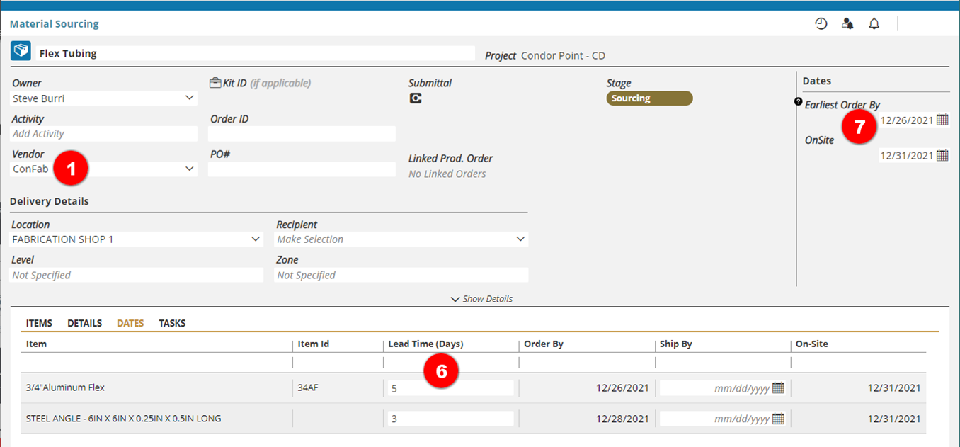Switch to the TASKS tab
960x447 pixels.
pyautogui.click(x=172, y=323)
